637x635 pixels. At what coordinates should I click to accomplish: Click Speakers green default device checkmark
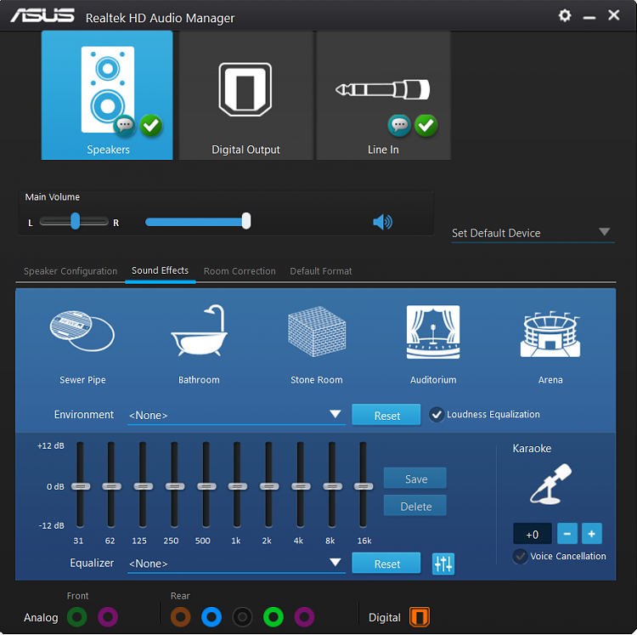pos(151,125)
